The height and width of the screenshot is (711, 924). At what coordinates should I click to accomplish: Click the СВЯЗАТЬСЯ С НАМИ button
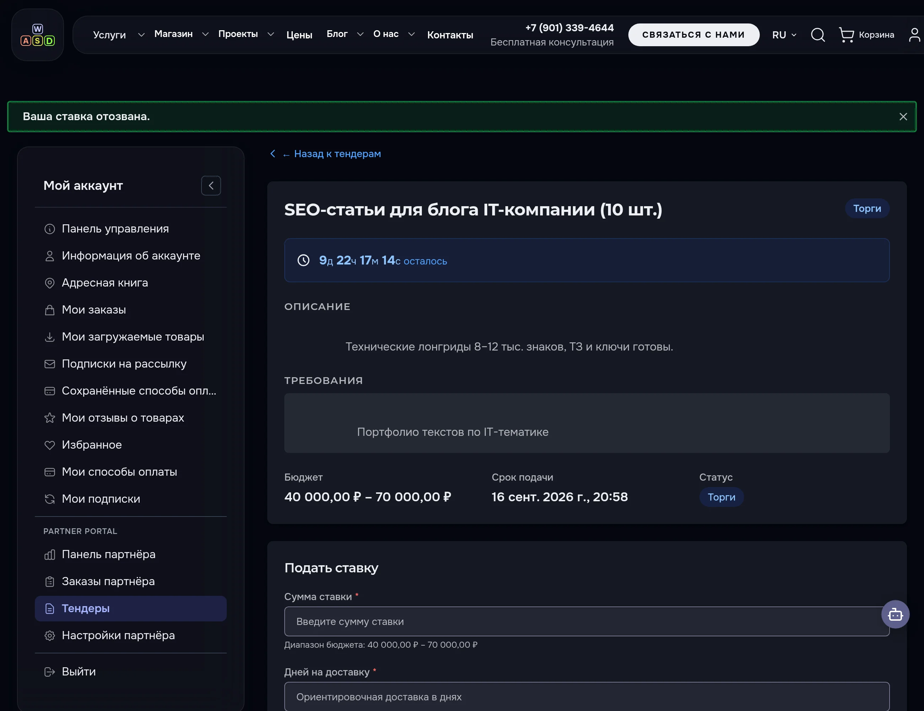tap(693, 35)
